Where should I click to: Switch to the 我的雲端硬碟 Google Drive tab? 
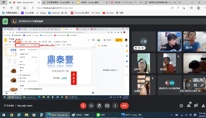click(x=58, y=2)
